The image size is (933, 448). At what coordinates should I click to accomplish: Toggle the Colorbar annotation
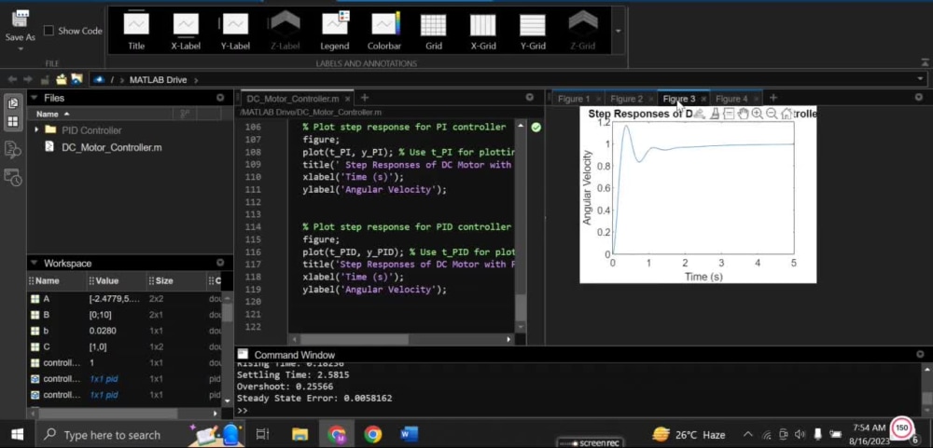(384, 30)
